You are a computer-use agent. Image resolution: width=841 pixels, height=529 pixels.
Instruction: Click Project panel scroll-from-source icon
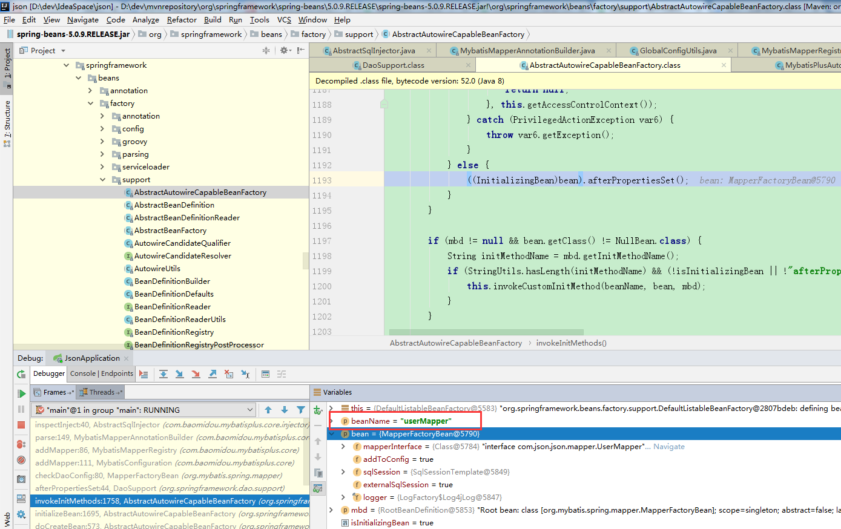click(x=266, y=50)
